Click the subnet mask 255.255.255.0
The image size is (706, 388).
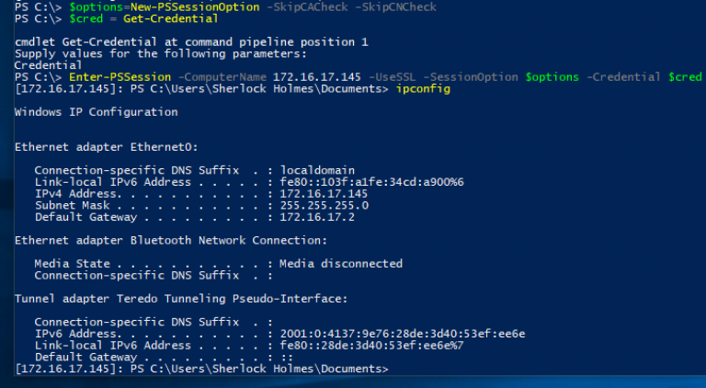(324, 206)
